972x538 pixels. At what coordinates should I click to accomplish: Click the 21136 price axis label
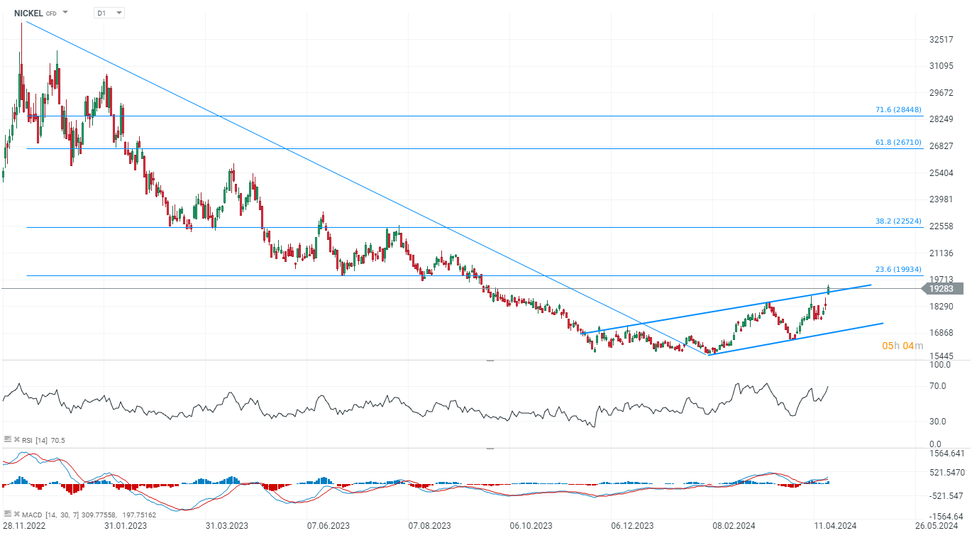[x=941, y=253]
